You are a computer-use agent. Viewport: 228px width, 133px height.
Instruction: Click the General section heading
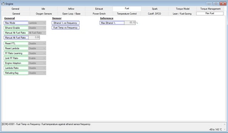point(10,18)
